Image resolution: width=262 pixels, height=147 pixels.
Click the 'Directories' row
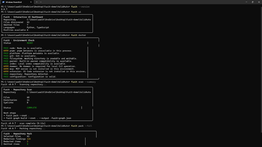pyautogui.click(x=16, y=100)
